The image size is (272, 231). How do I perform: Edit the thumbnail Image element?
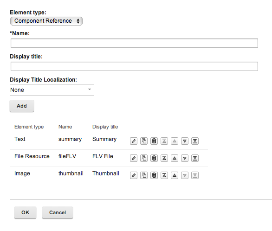click(x=134, y=175)
